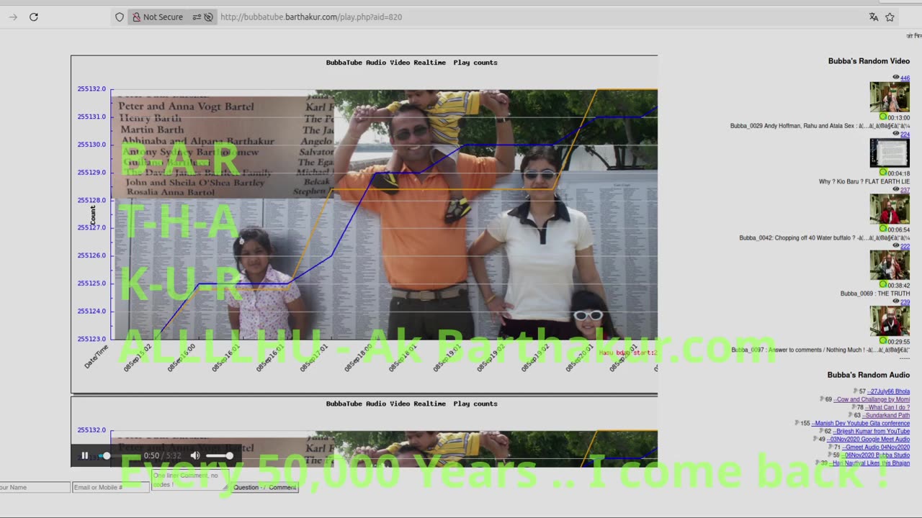Open the shield tracking protection icon
922x518 pixels.
click(120, 17)
